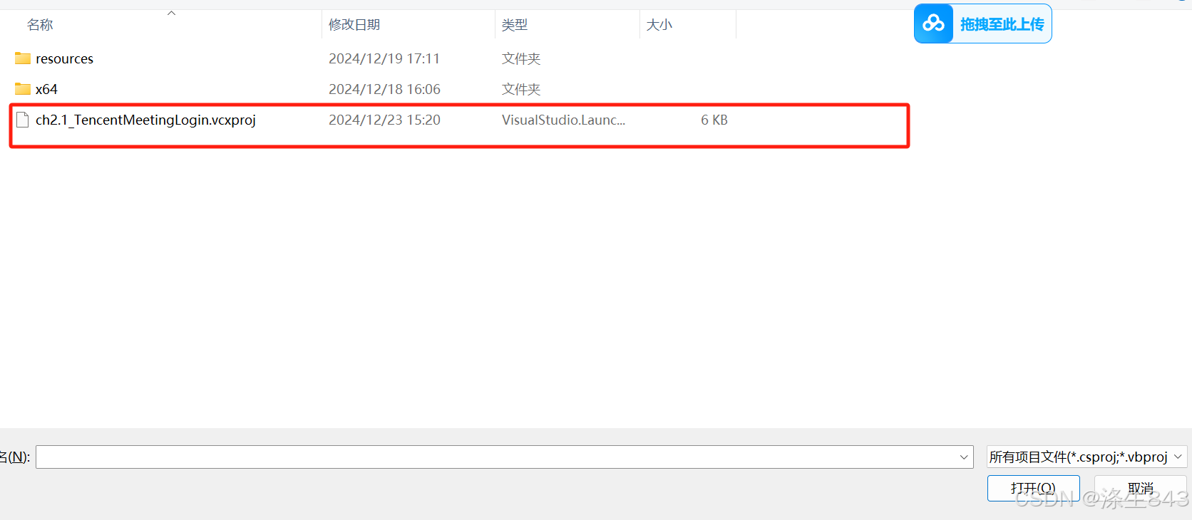Open the 所有项目文件 file type dropdown
This screenshot has height=520, width=1192.
[1086, 457]
